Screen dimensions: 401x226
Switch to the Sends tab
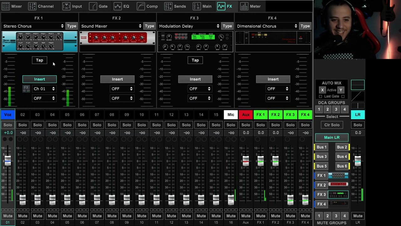point(175,6)
